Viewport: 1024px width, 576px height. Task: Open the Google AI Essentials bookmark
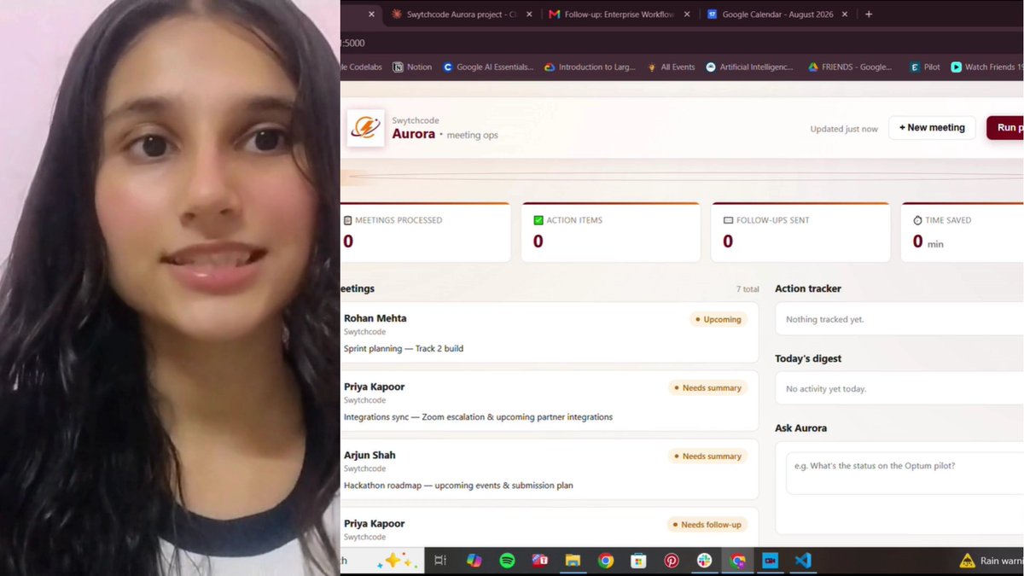pos(488,67)
